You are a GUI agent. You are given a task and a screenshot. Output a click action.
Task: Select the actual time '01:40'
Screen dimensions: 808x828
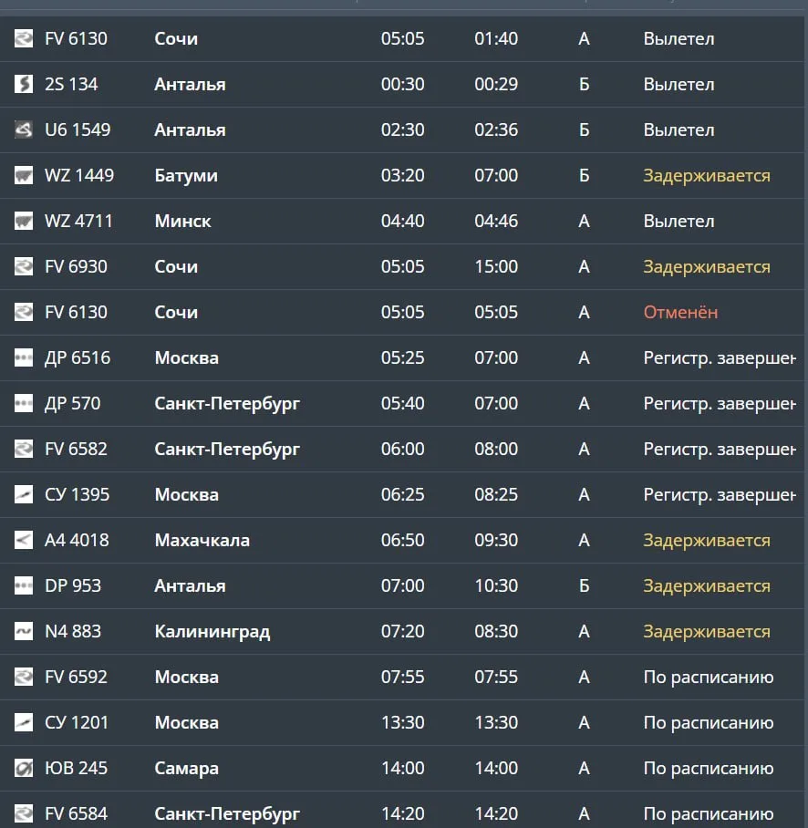[496, 38]
